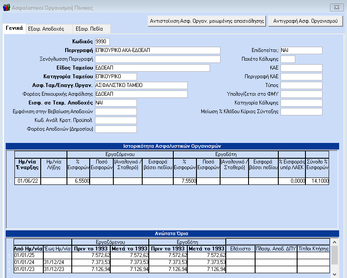Viewport: 347px width, 278px height.
Task: Close the Ασφαλιστικοί Οργανισμοί window
Action: coord(335,7)
